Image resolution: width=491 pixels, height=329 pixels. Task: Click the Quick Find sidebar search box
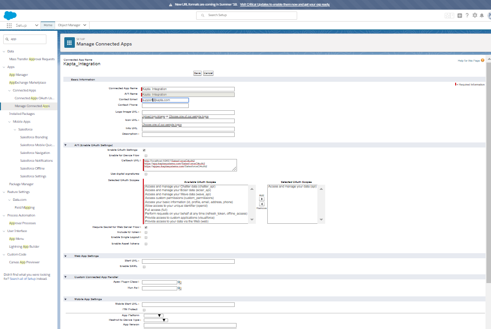(x=25, y=39)
